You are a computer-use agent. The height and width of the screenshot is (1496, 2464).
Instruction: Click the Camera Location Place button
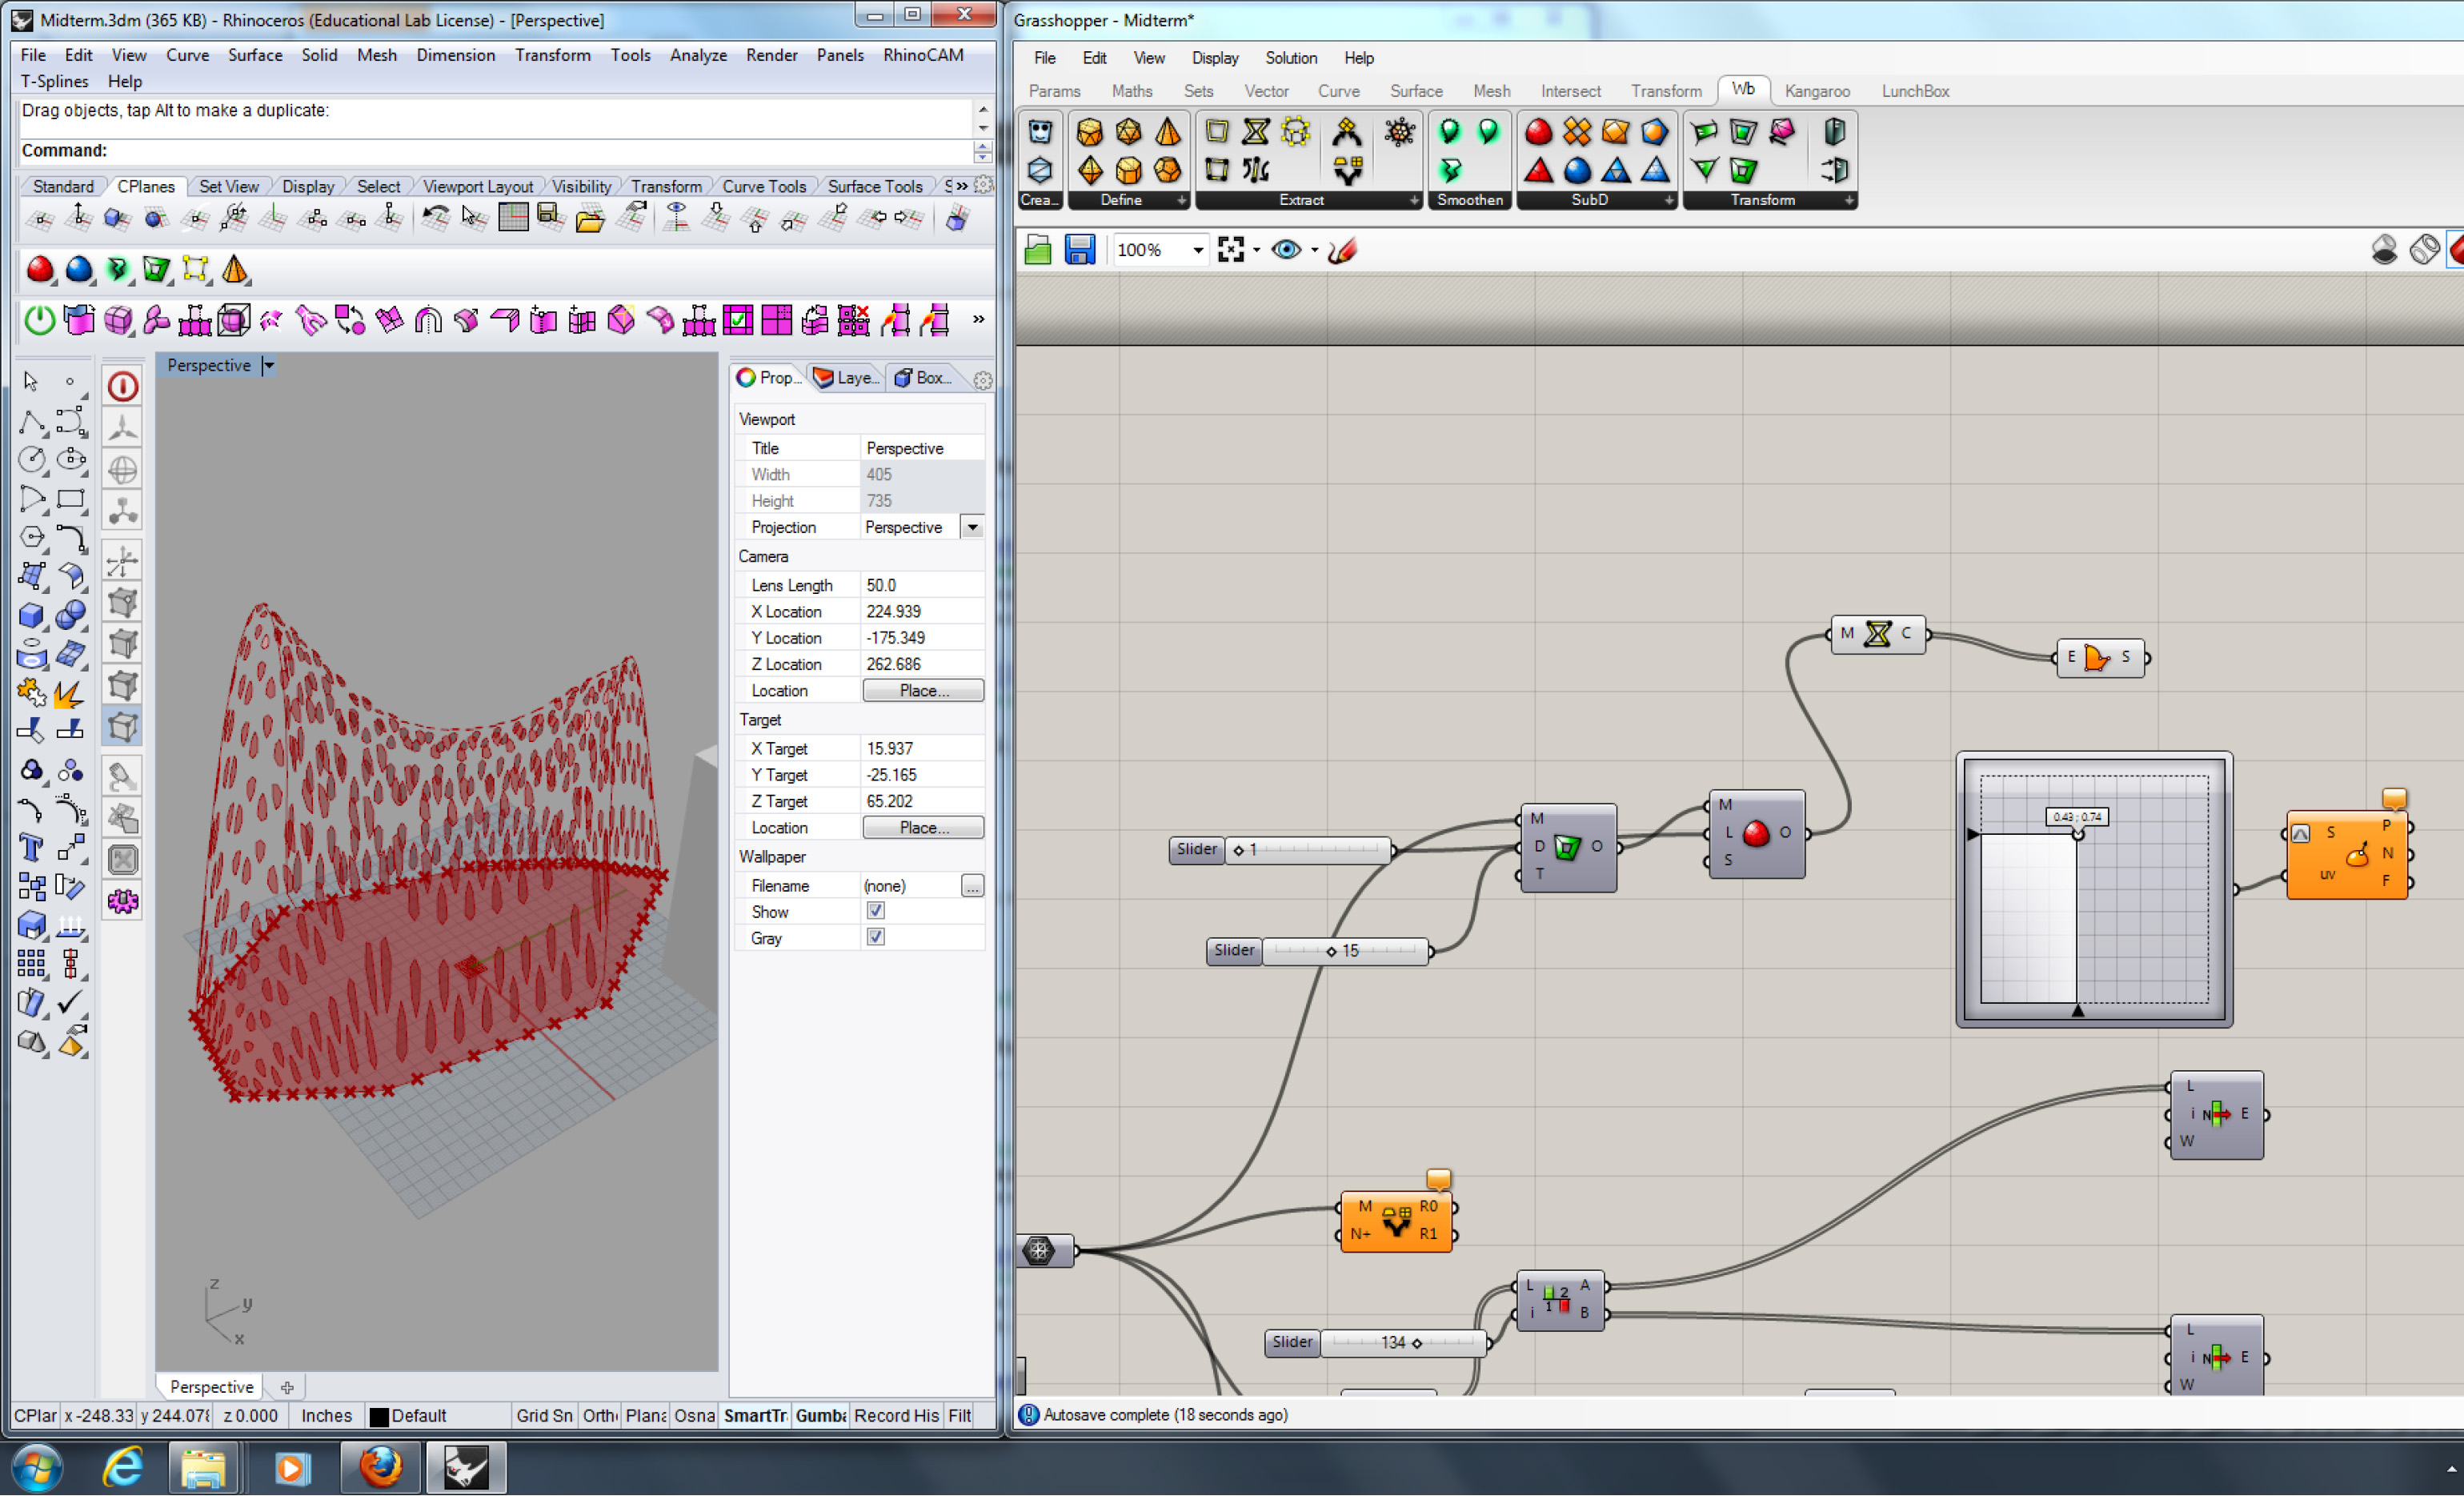pos(922,690)
